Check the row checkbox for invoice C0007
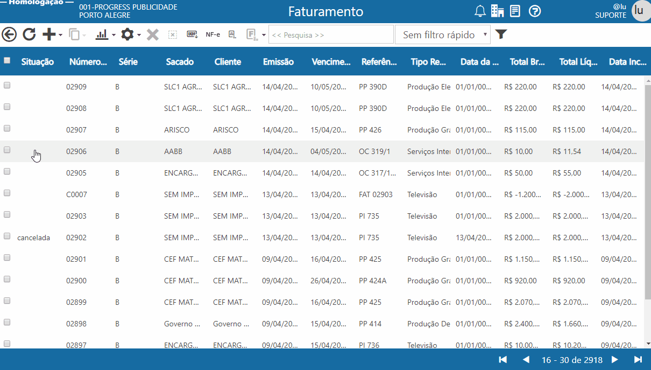Image resolution: width=651 pixels, height=370 pixels. (7, 193)
